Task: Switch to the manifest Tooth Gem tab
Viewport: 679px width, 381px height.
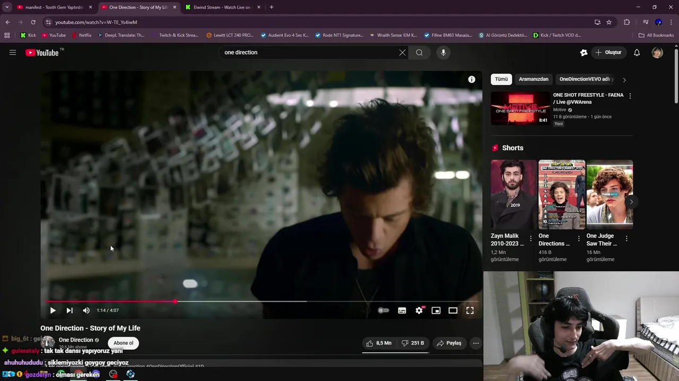Action: 54,7
